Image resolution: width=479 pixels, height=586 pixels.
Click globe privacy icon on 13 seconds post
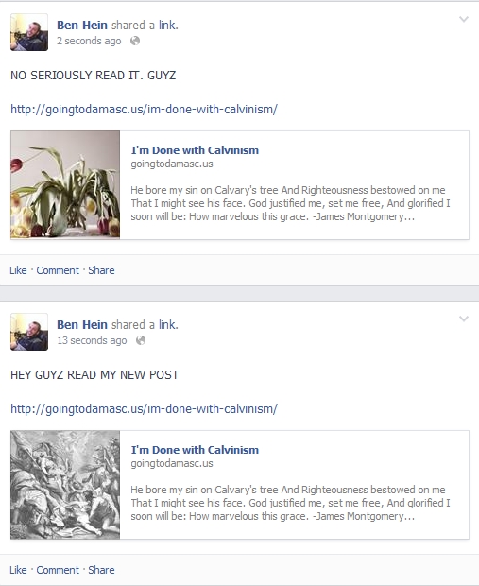tap(141, 340)
